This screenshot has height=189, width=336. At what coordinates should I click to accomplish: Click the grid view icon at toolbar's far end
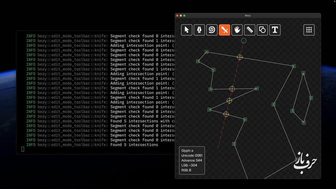tap(309, 30)
